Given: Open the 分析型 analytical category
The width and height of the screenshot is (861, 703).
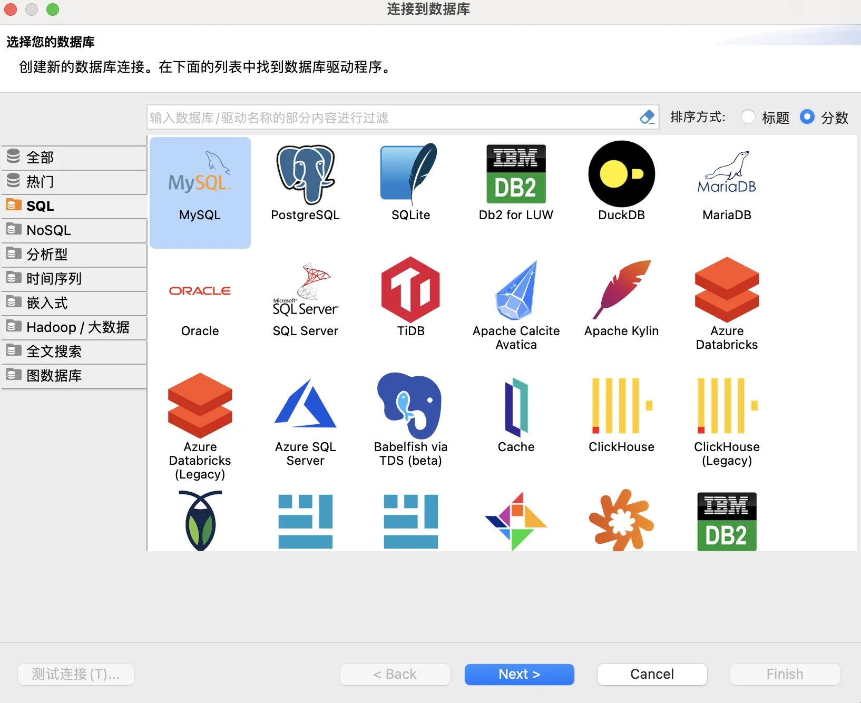Looking at the screenshot, I should point(74,255).
